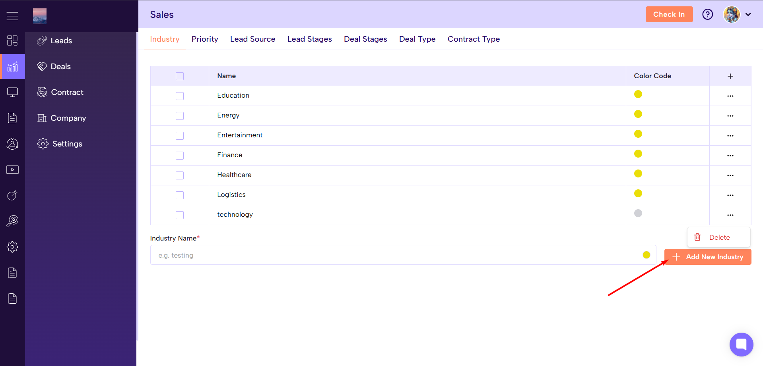The width and height of the screenshot is (763, 366).
Task: Select the technology row checkbox
Action: pyautogui.click(x=180, y=215)
